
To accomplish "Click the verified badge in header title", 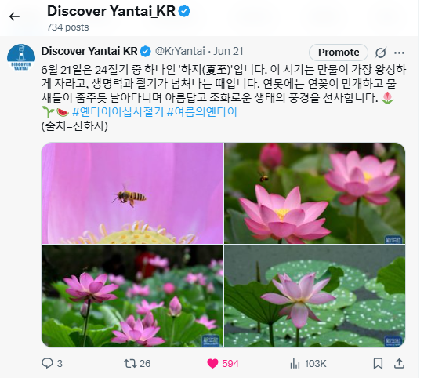I will point(184,11).
